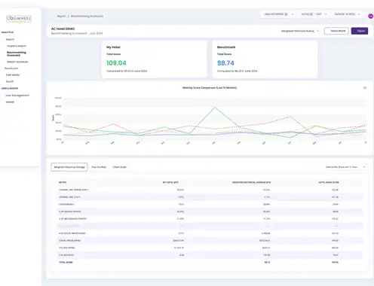This screenshot has width=374, height=286.
Task: Click the My Hotel score 109.04
Action: [x=116, y=63]
